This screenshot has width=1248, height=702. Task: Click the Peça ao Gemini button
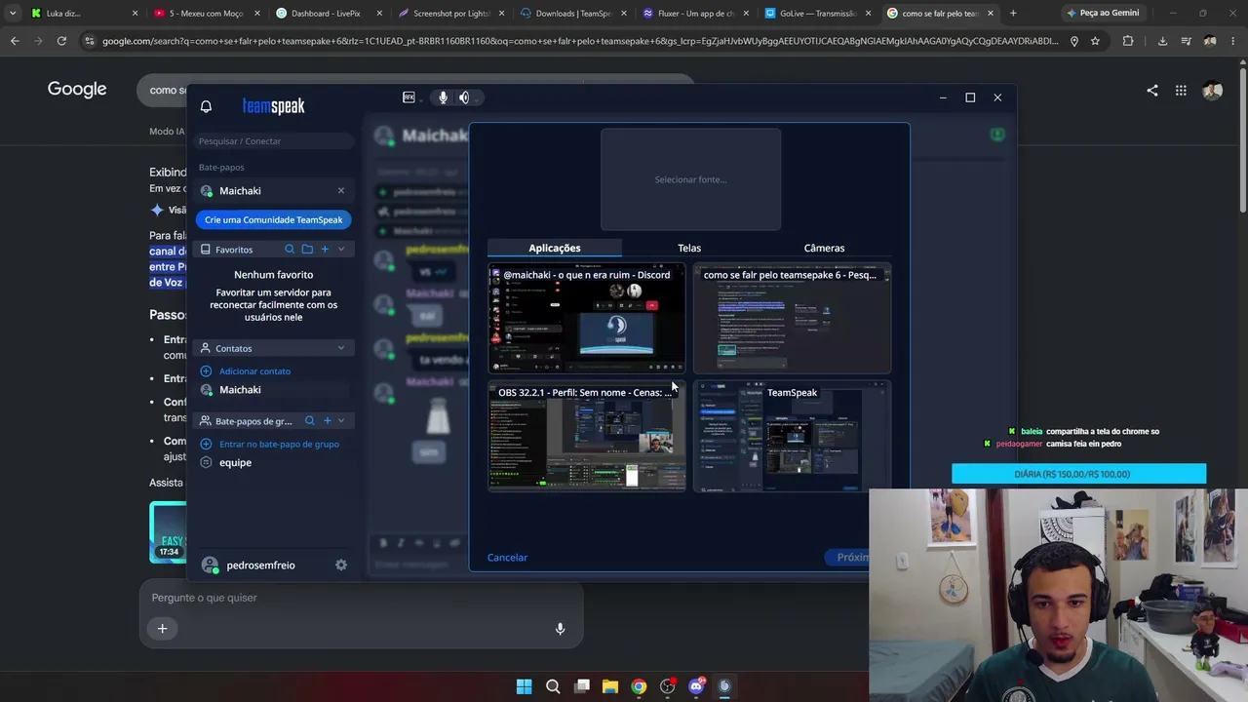pyautogui.click(x=1103, y=14)
